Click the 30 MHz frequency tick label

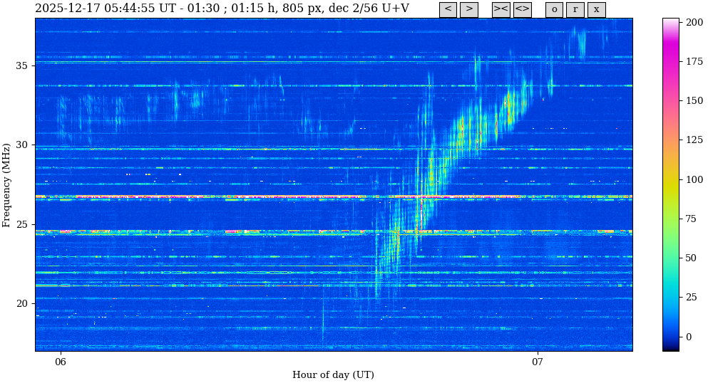point(21,145)
